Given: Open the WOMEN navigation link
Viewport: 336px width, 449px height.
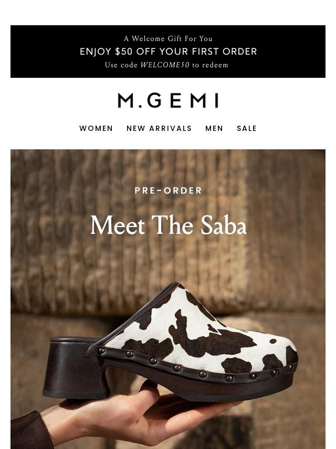Looking at the screenshot, I should (96, 128).
